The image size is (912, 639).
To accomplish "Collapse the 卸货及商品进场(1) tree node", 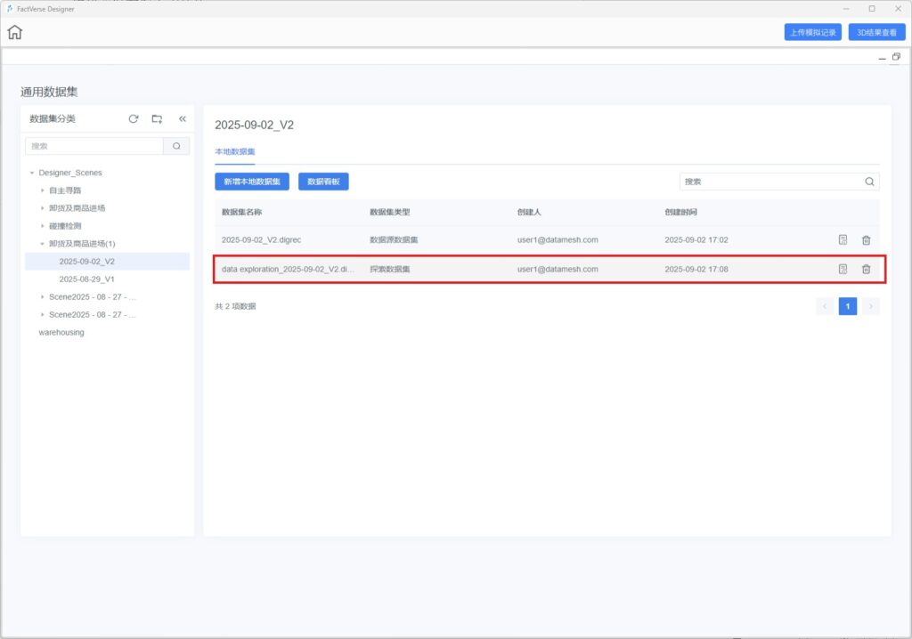I will [x=43, y=244].
